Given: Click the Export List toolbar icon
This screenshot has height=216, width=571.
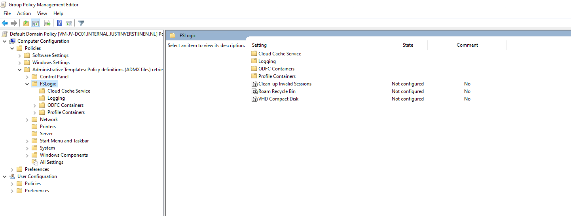Looking at the screenshot, I should pos(47,23).
